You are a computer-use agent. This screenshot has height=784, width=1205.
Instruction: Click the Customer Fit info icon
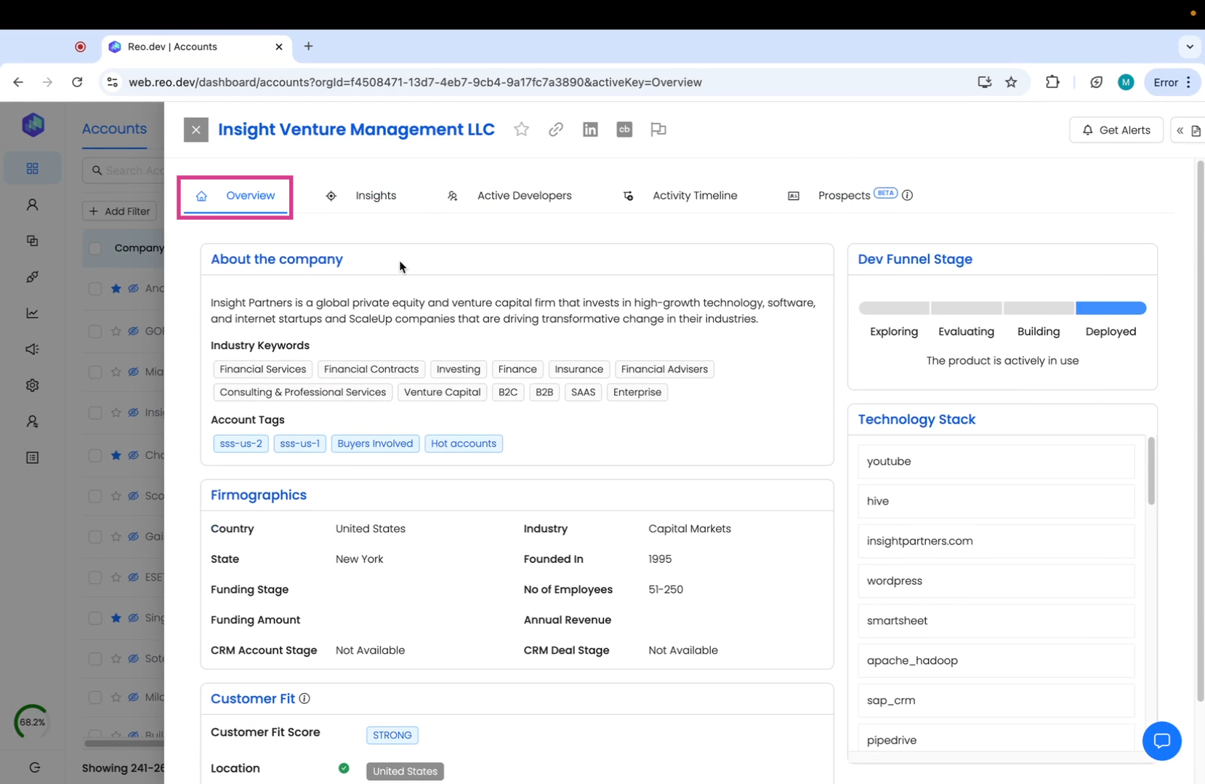pyautogui.click(x=305, y=699)
